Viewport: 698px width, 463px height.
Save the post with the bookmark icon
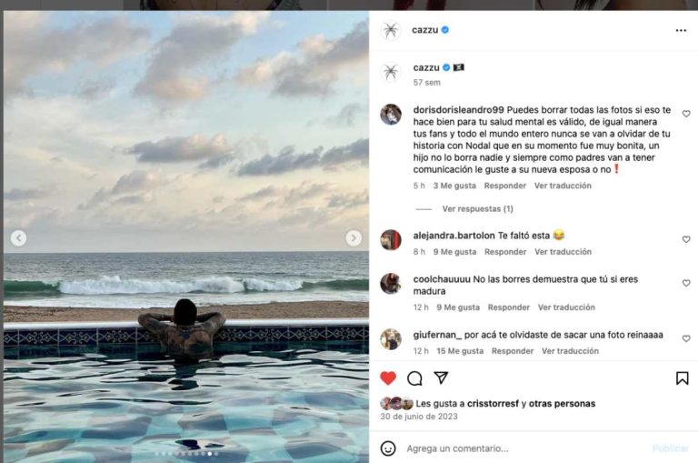(x=682, y=378)
